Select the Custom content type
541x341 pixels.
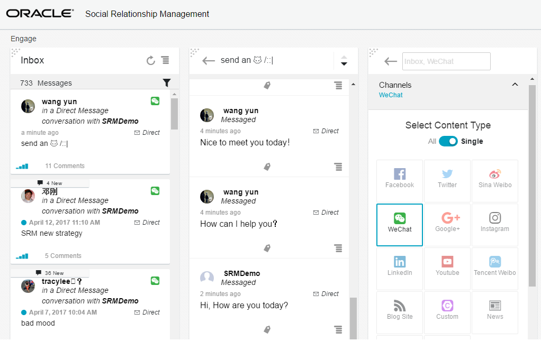[447, 312]
